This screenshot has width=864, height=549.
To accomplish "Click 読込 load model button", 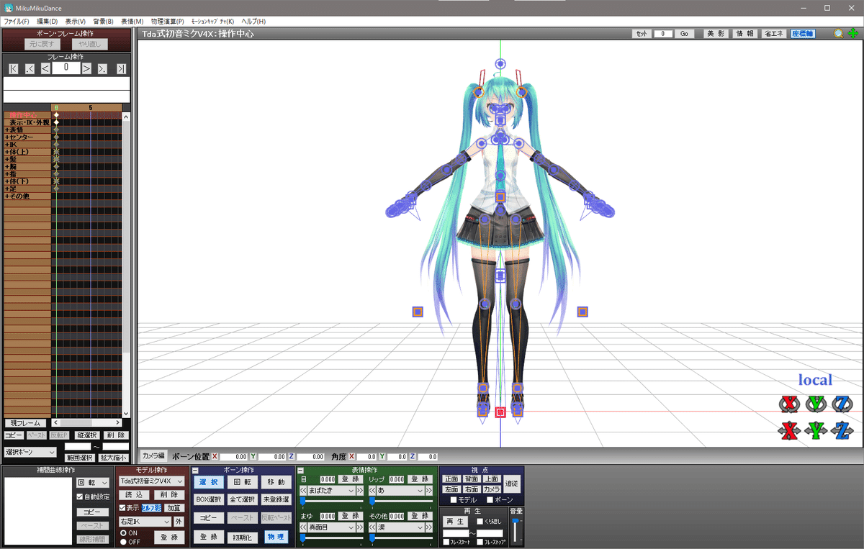I will [x=134, y=495].
